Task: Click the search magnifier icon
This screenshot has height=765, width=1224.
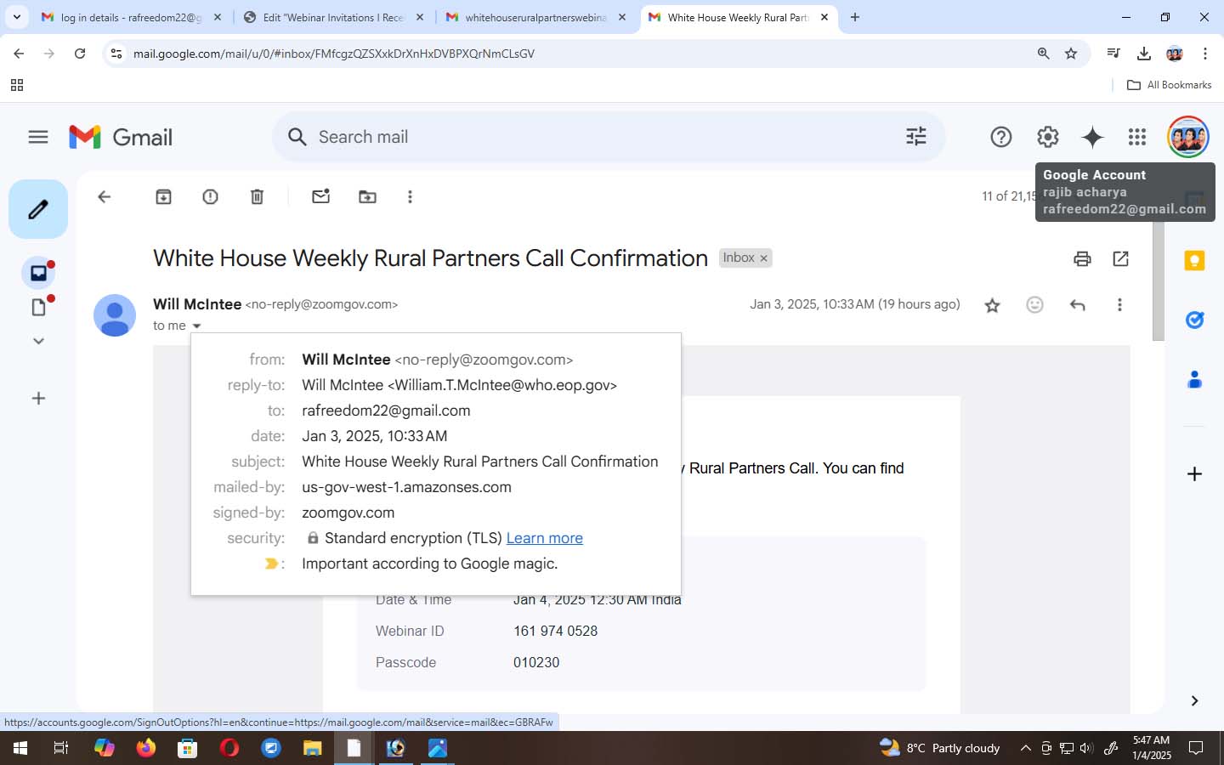Action: [x=297, y=137]
